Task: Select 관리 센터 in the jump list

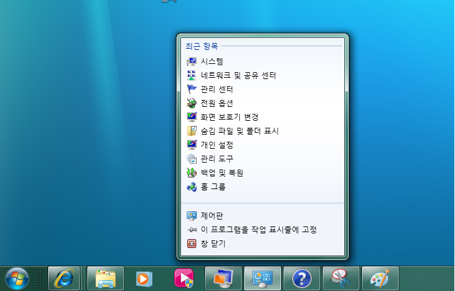Action: pos(263,89)
